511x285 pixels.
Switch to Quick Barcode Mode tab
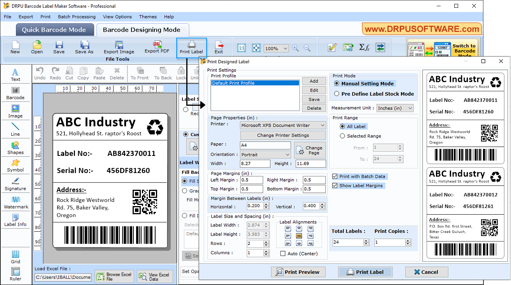pyautogui.click(x=54, y=30)
